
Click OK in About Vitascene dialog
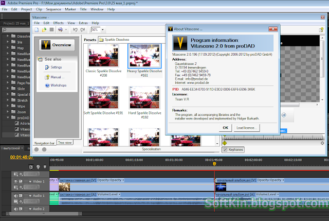[x=226, y=128]
